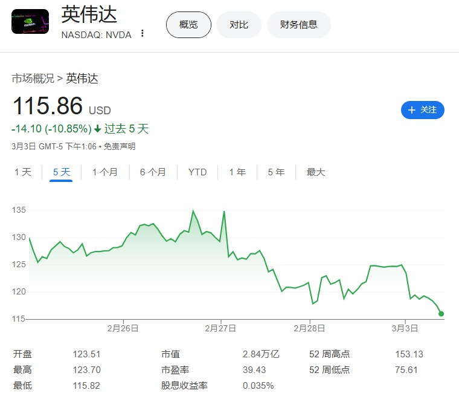Image resolution: width=459 pixels, height=396 pixels.
Task: Click the 2月26日 date axis label
Action: pos(123,328)
